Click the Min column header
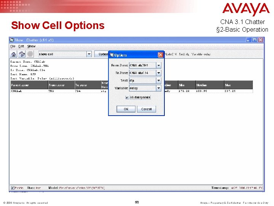Screen dimensions: 274x206 coord(187,85)
